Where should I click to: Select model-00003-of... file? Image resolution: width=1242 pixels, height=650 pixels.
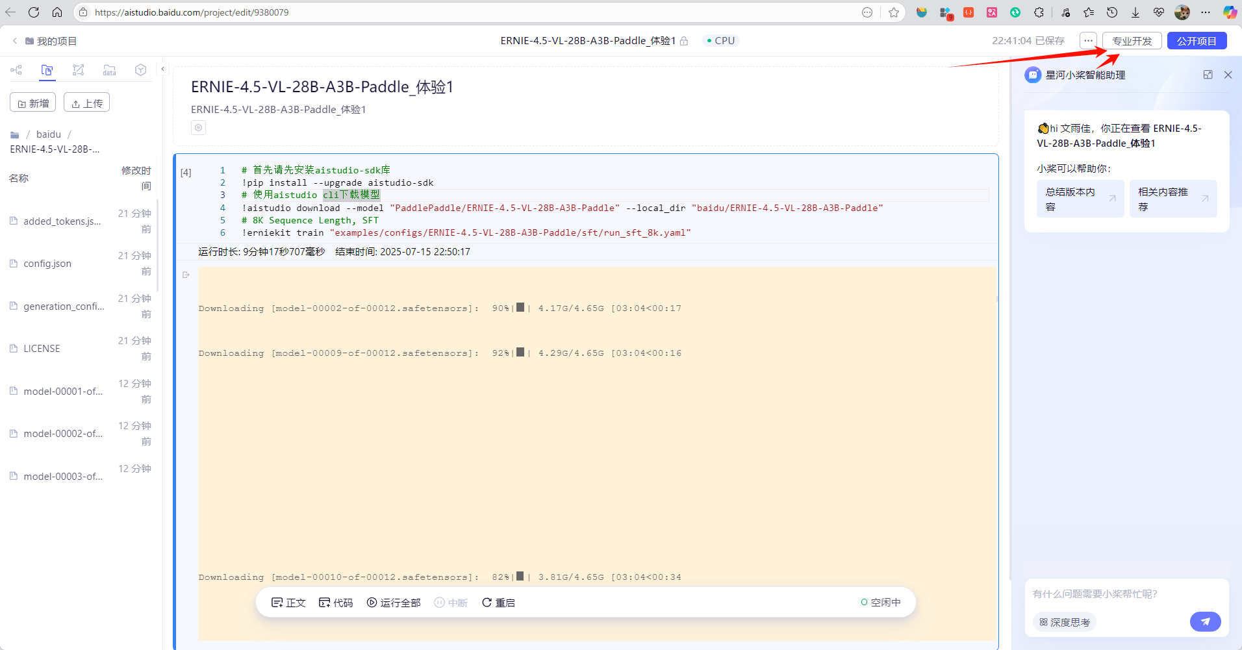63,477
